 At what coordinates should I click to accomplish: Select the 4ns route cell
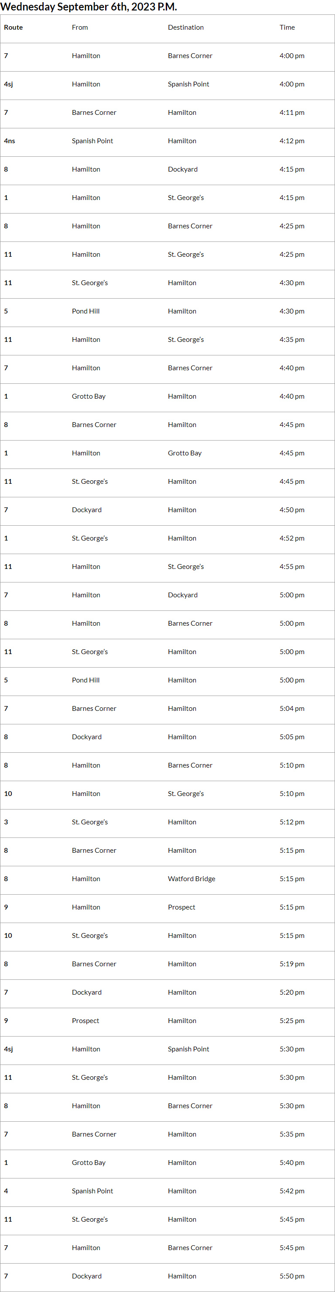(x=10, y=141)
